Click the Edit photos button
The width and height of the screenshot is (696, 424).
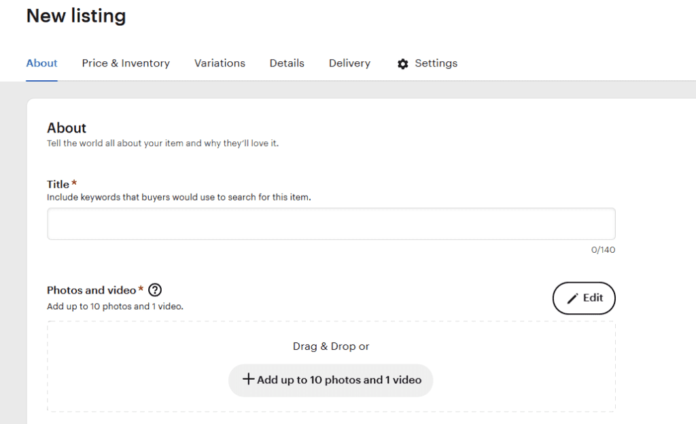point(584,298)
